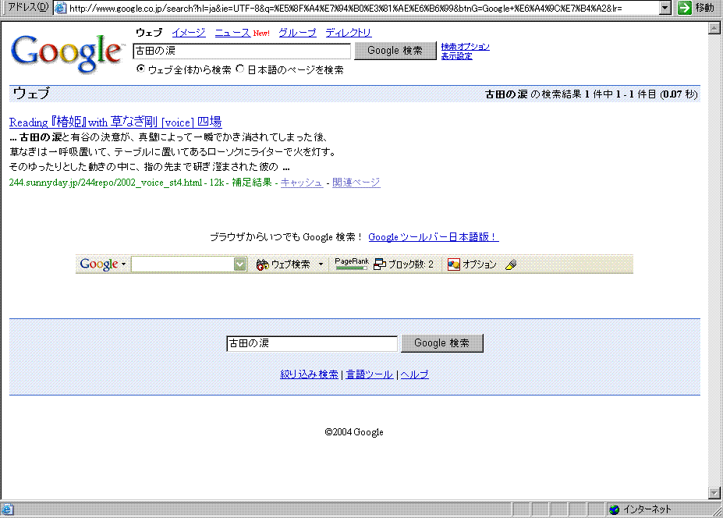
Task: Switch to the ディレクトリ tab
Action: (x=348, y=32)
